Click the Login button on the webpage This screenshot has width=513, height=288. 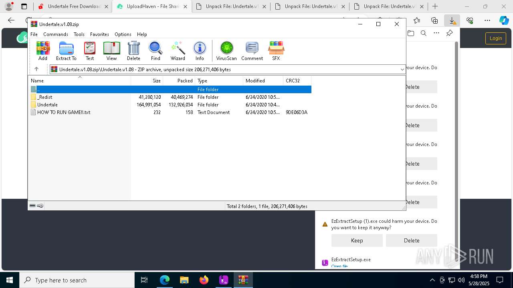pos(496,38)
